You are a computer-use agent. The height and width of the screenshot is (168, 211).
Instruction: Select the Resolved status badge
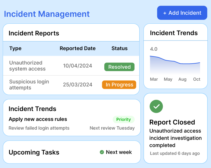pos(119,67)
